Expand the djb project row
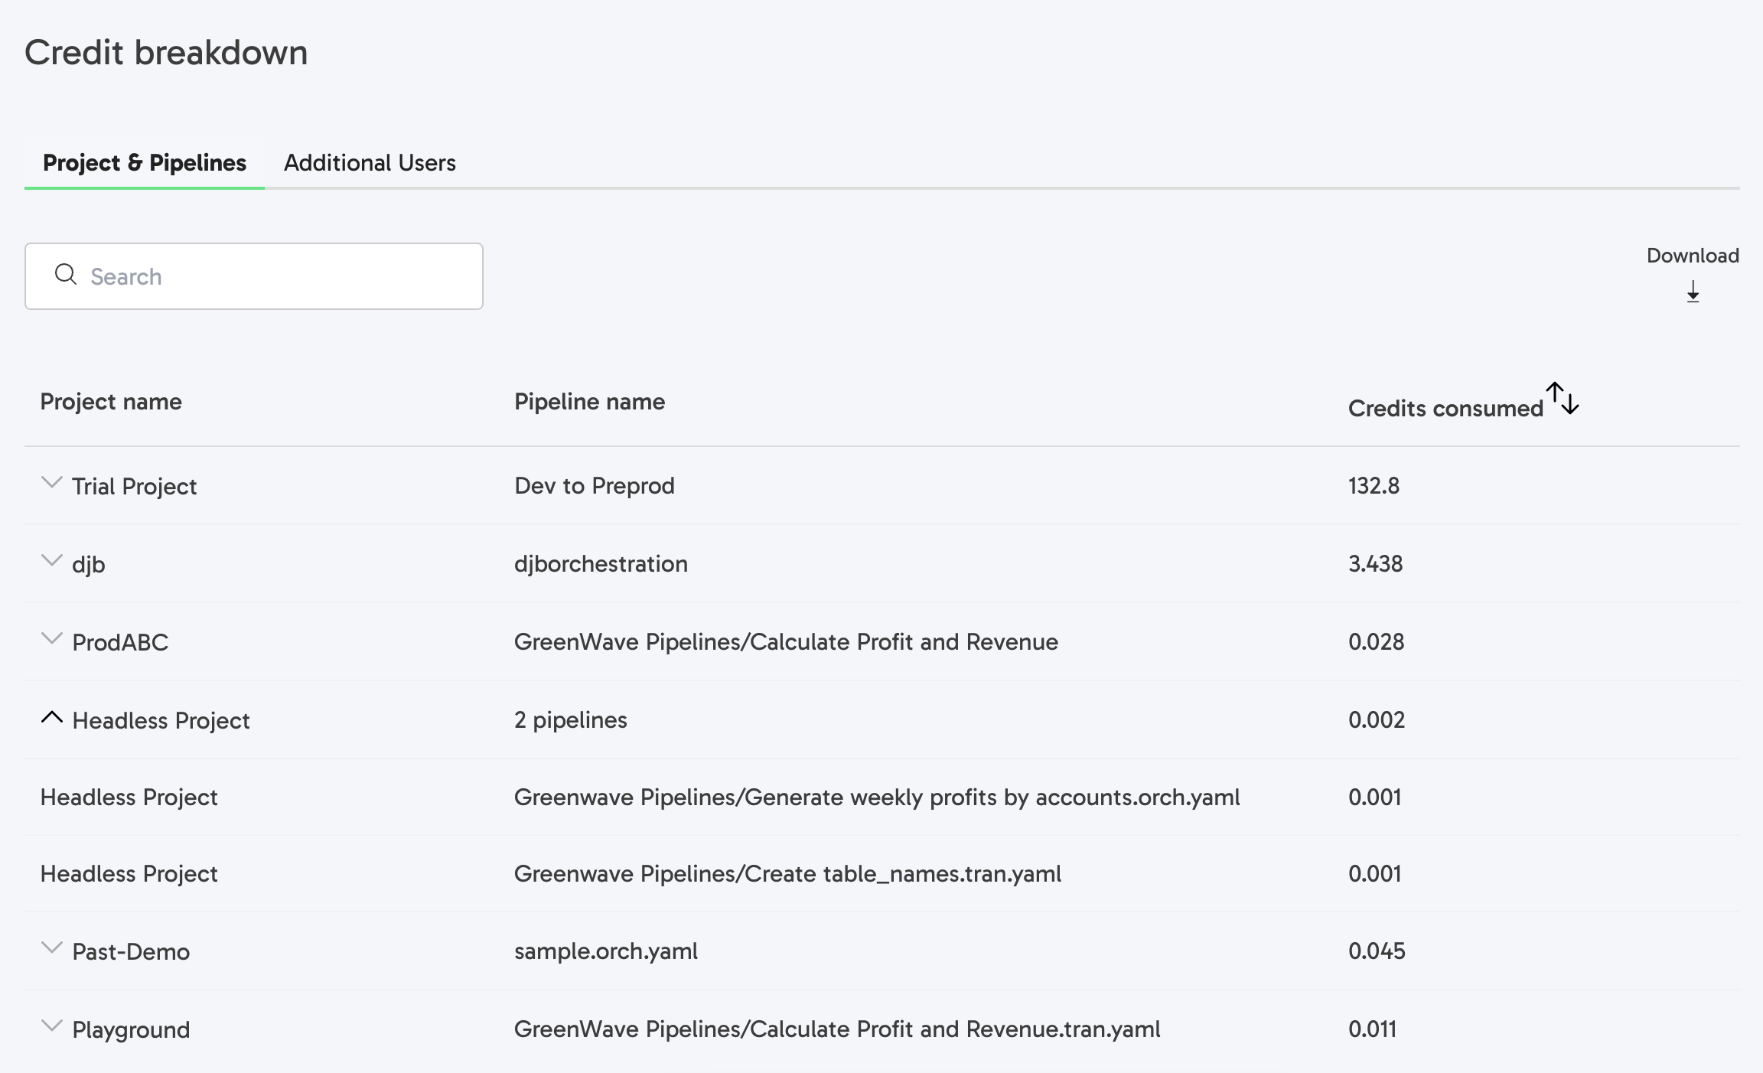This screenshot has height=1073, width=1763. 51,561
